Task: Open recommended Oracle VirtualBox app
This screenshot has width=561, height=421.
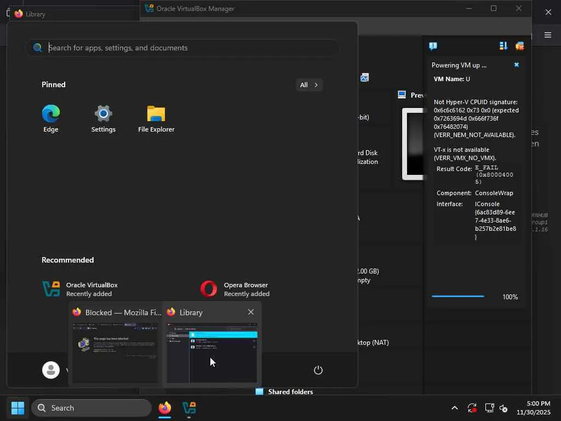Action: point(80,289)
